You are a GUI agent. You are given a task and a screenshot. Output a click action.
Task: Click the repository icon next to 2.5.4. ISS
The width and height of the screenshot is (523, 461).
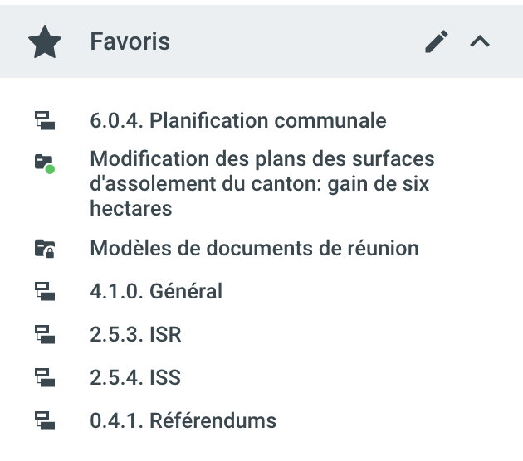(45, 378)
